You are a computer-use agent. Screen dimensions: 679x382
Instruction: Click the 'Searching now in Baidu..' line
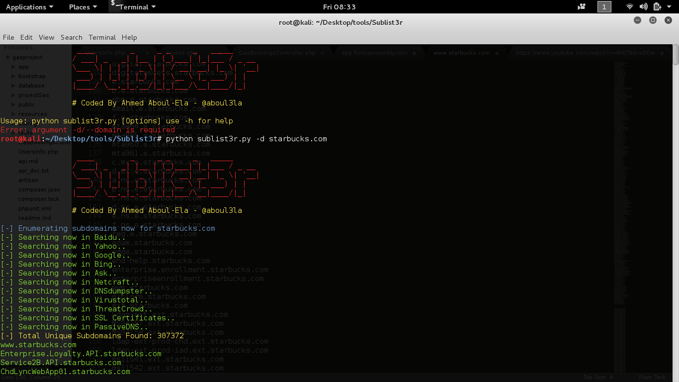click(x=63, y=237)
